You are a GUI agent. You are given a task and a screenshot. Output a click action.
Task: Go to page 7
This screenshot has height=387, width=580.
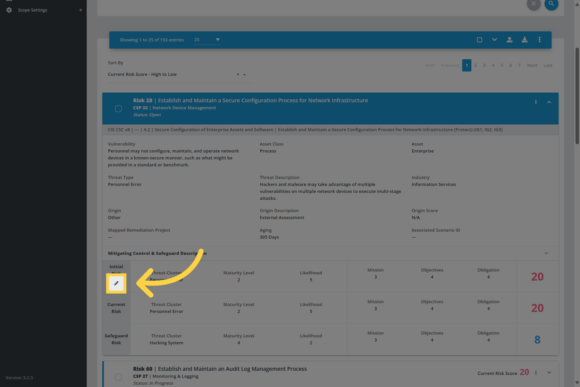pyautogui.click(x=519, y=65)
